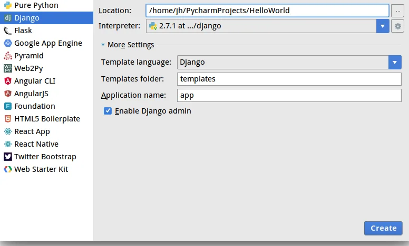This screenshot has width=409, height=246.
Task: Collapse More Settings section
Action: [103, 45]
